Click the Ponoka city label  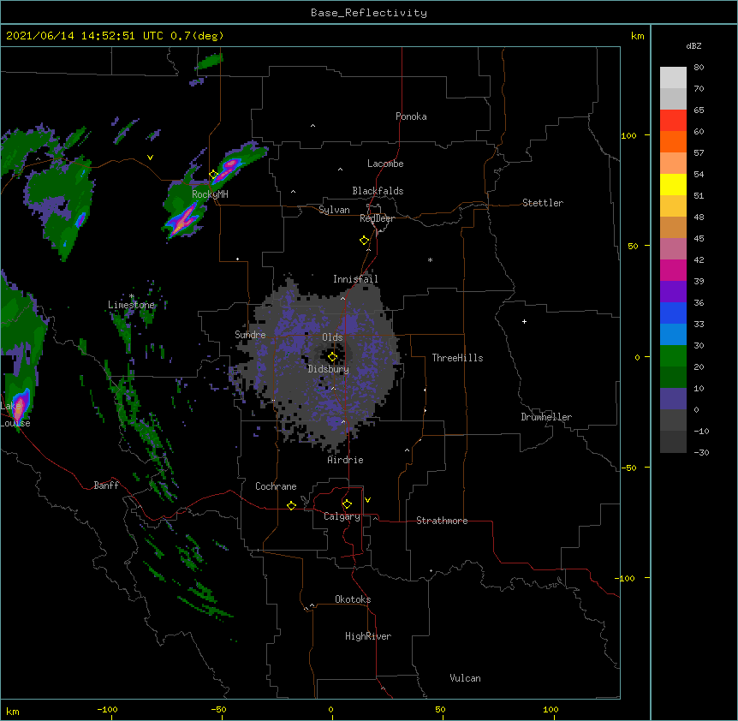click(x=411, y=116)
